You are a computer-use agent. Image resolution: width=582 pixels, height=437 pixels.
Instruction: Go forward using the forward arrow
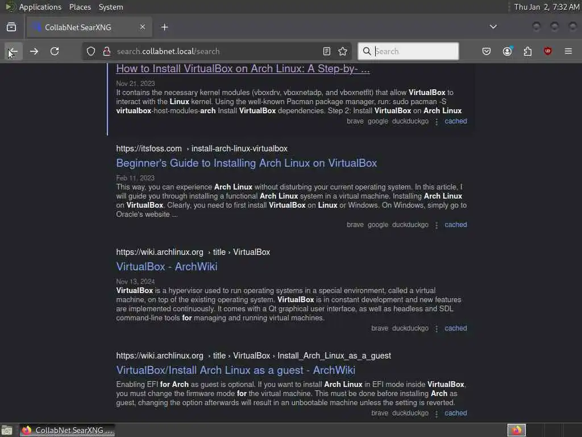(34, 51)
